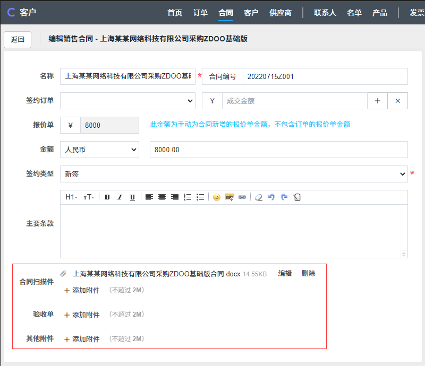Image resolution: width=425 pixels, height=366 pixels.
Task: Add another order row with plus button
Action: click(x=378, y=101)
